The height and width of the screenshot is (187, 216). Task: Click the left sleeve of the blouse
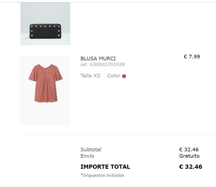(x=32, y=76)
